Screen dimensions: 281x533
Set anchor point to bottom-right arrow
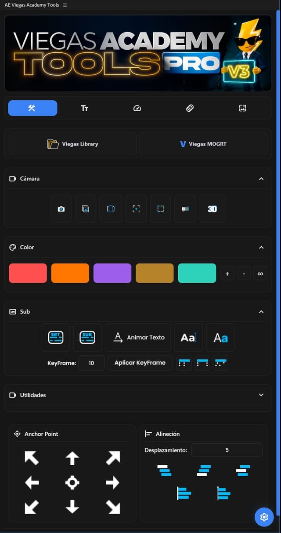[x=113, y=507]
